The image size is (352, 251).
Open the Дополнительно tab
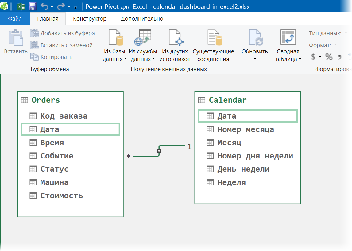click(142, 19)
